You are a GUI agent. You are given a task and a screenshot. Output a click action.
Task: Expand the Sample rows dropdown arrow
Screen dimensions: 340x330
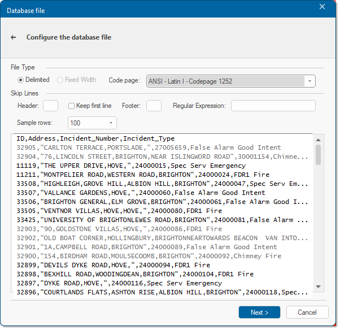pyautogui.click(x=111, y=123)
